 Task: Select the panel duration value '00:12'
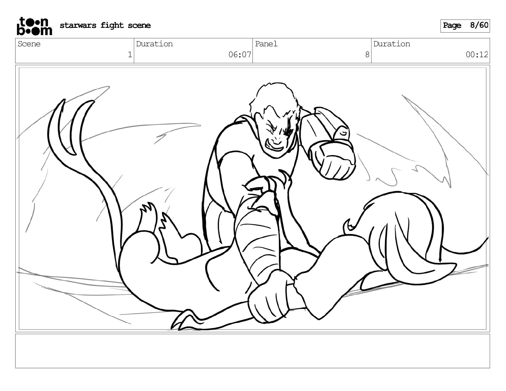[x=477, y=55]
